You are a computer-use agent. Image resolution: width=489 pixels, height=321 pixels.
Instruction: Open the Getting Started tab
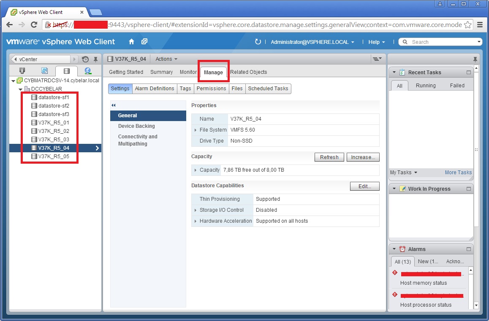tap(126, 72)
